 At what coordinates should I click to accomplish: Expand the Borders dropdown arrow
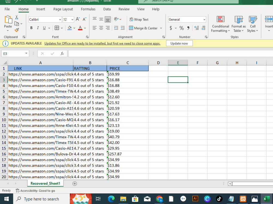62,28
